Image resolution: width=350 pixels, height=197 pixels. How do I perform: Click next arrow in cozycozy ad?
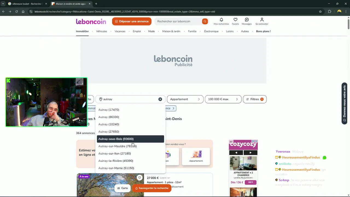pyautogui.click(x=250, y=153)
